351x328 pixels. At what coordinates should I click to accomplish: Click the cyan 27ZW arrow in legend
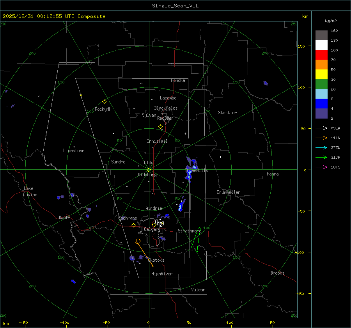point(321,147)
